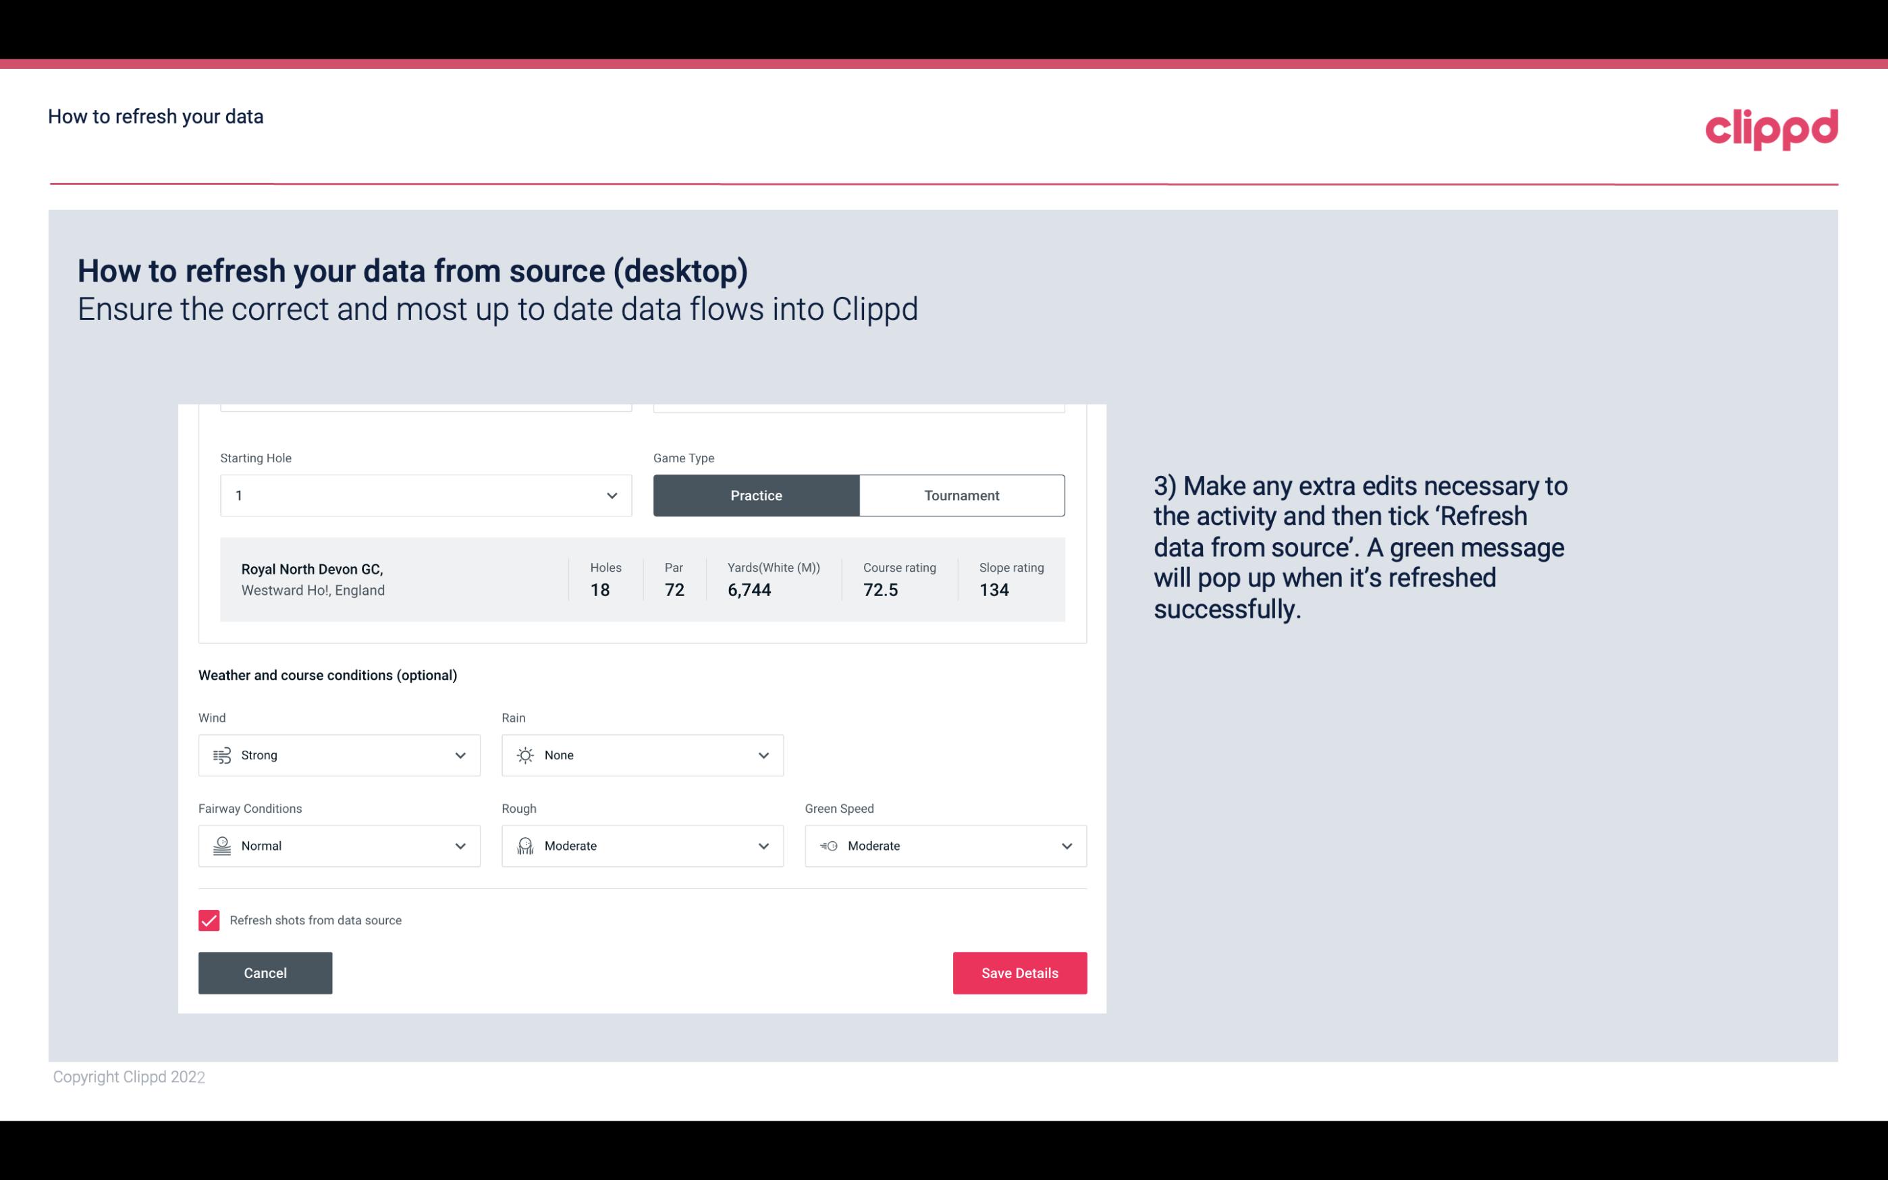Viewport: 1888px width, 1180px height.
Task: Toggle Tournament game type selection
Action: 961,495
